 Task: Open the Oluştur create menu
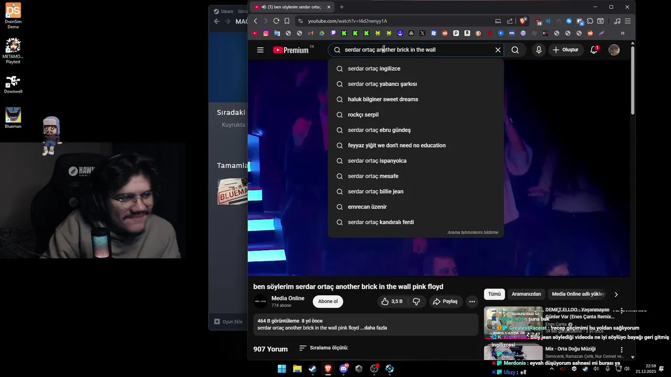point(565,50)
